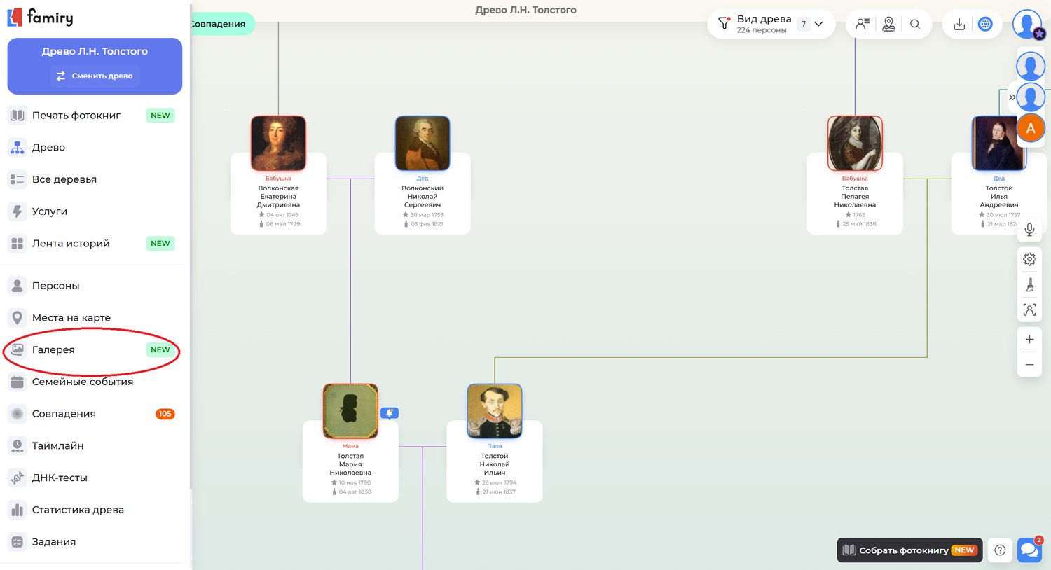Image resolution: width=1051 pixels, height=570 pixels.
Task: Center the tree on person focus icon
Action: pyautogui.click(x=1029, y=310)
